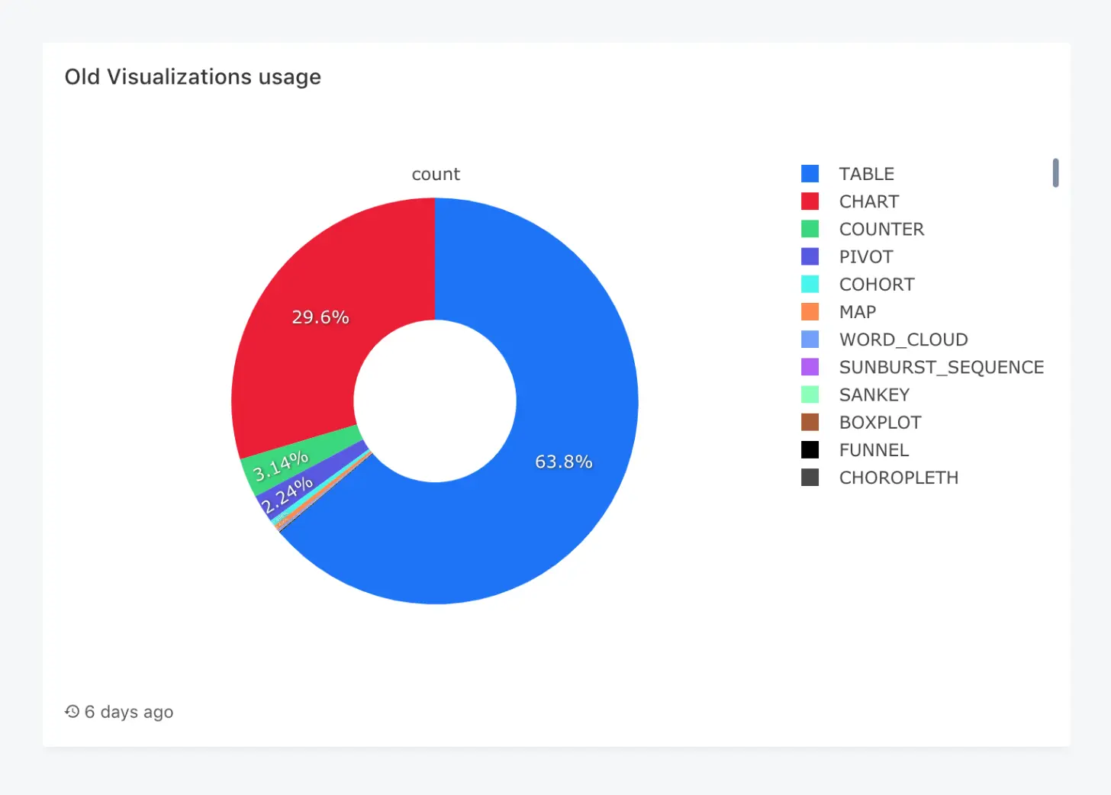This screenshot has width=1111, height=795.
Task: Toggle the FUNNEL legend label
Action: point(874,449)
